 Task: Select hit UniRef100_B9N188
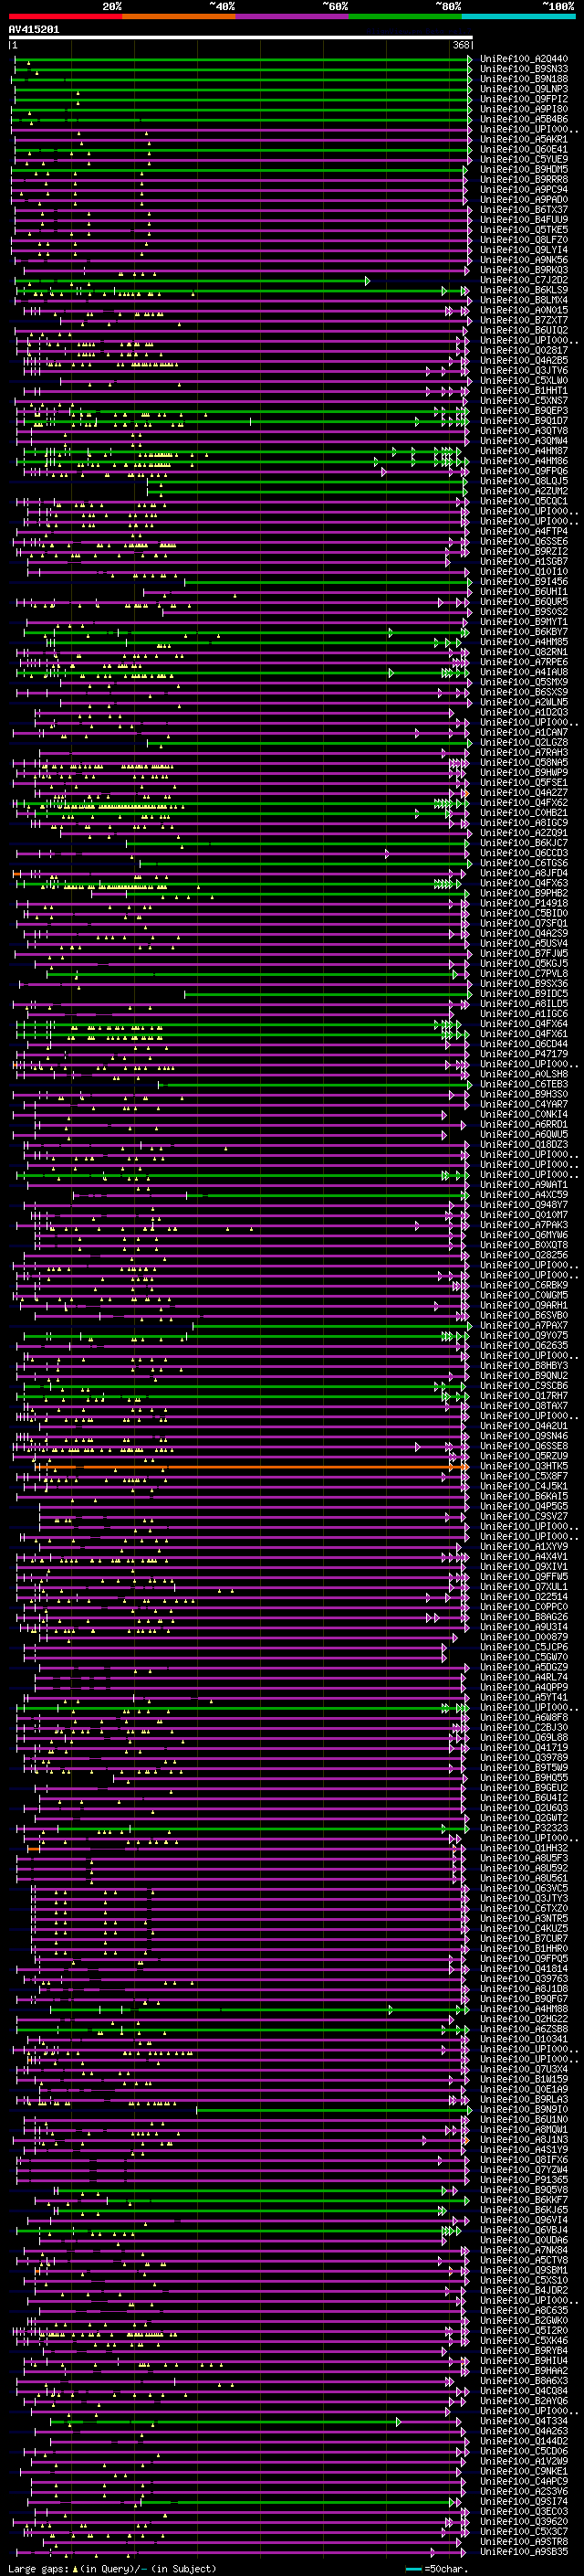coord(524,79)
